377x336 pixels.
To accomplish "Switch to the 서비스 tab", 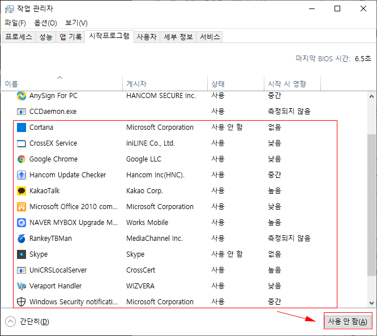I will tap(209, 37).
